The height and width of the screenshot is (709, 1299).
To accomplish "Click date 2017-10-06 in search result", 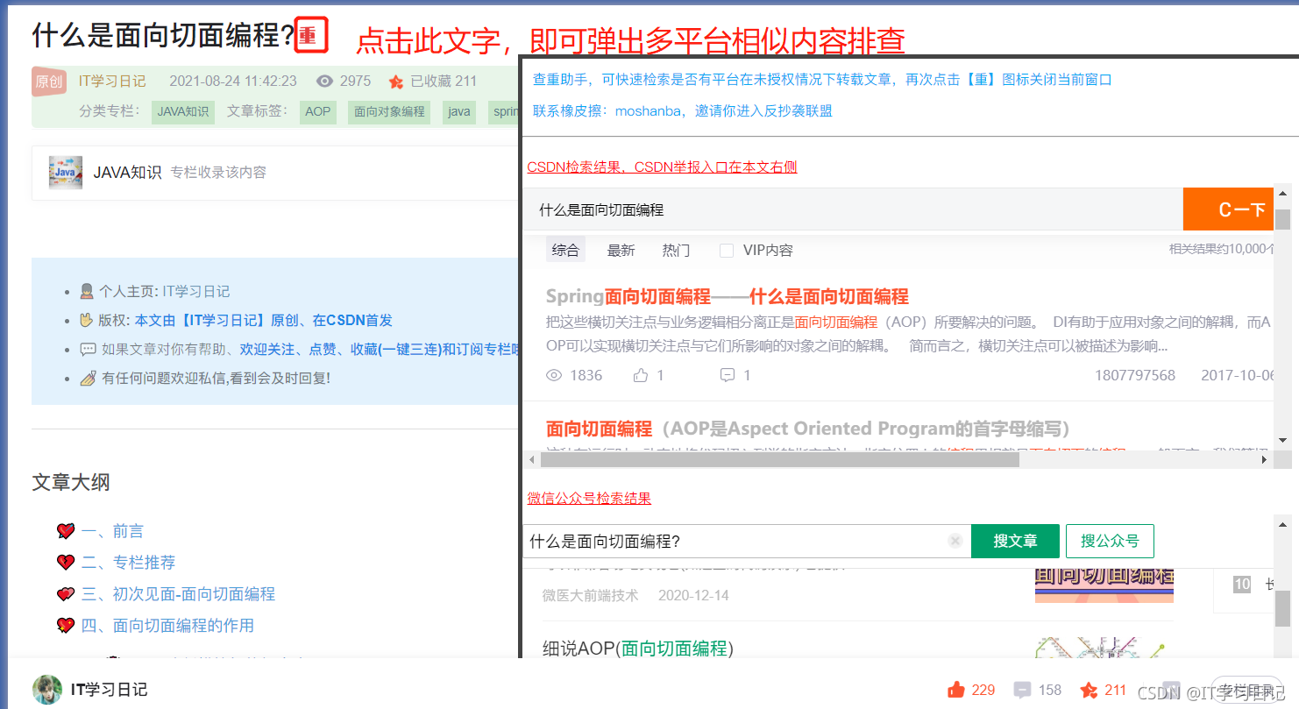I will click(1238, 375).
